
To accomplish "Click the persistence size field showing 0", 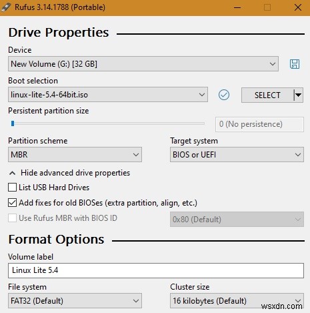I will pyautogui.click(x=259, y=124).
